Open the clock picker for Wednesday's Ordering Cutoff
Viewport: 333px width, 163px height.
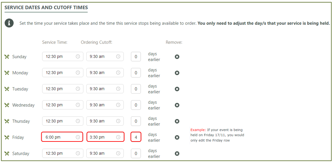click(x=118, y=105)
